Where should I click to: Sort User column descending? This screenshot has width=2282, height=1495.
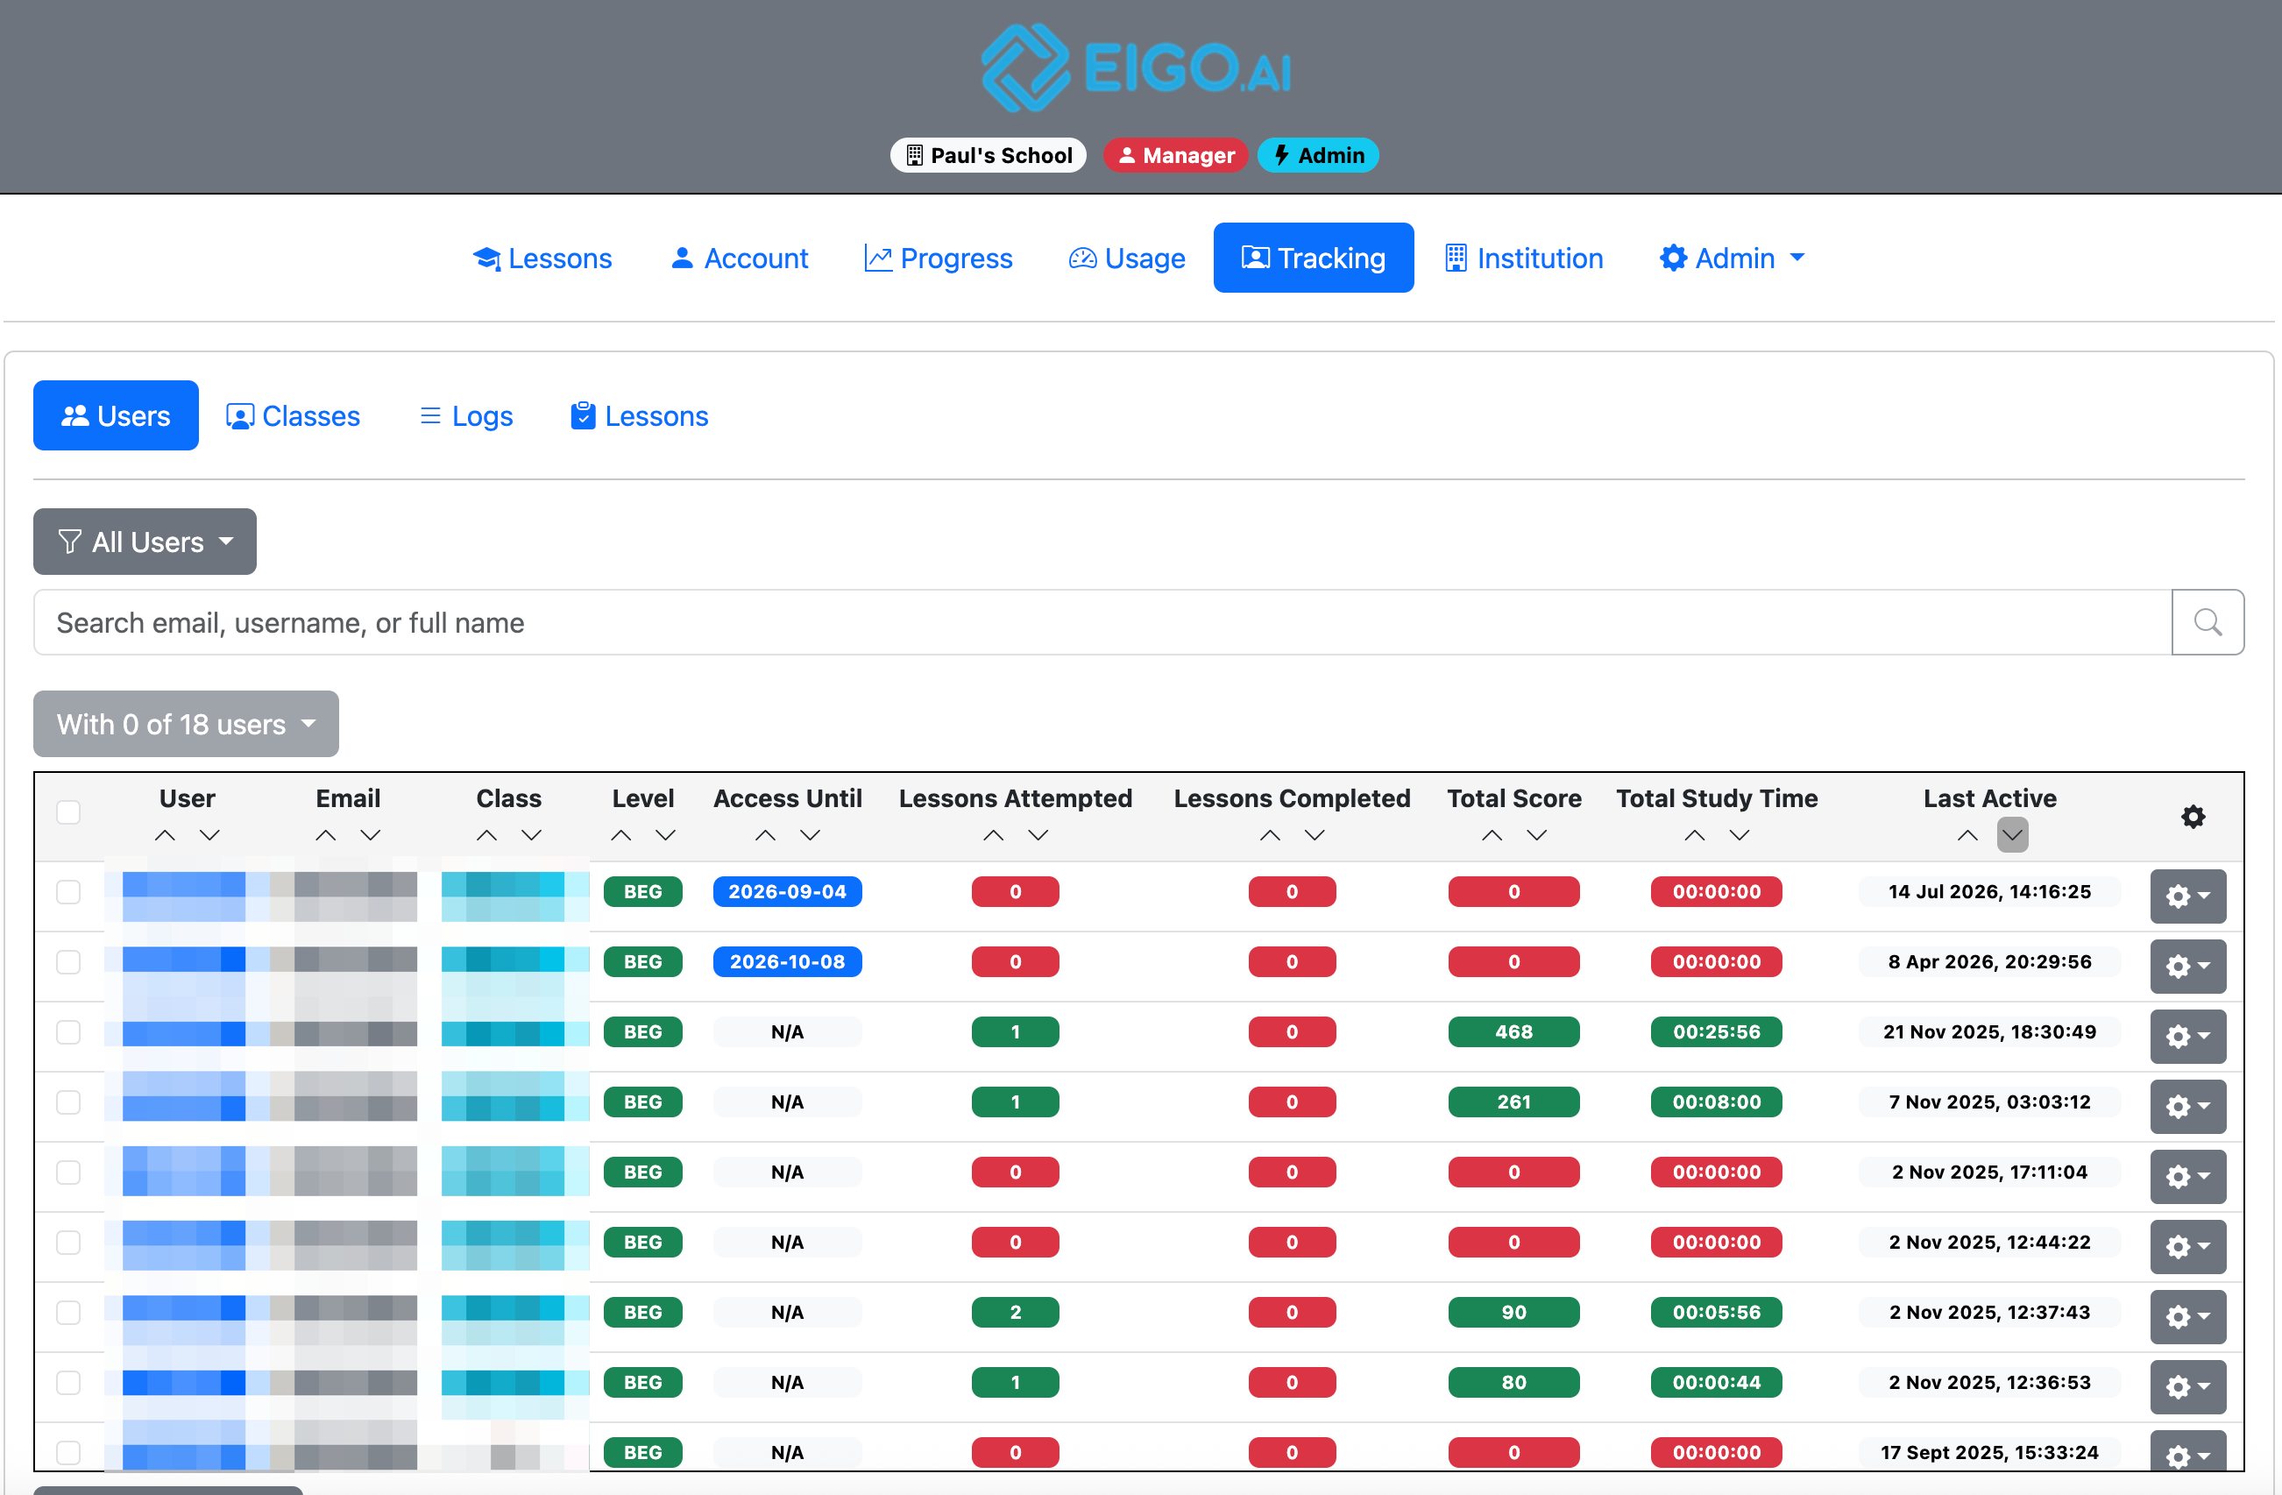[210, 835]
